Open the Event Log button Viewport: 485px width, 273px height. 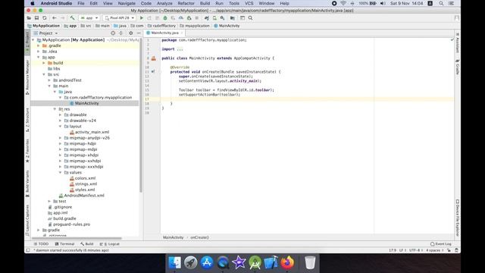[441, 244]
